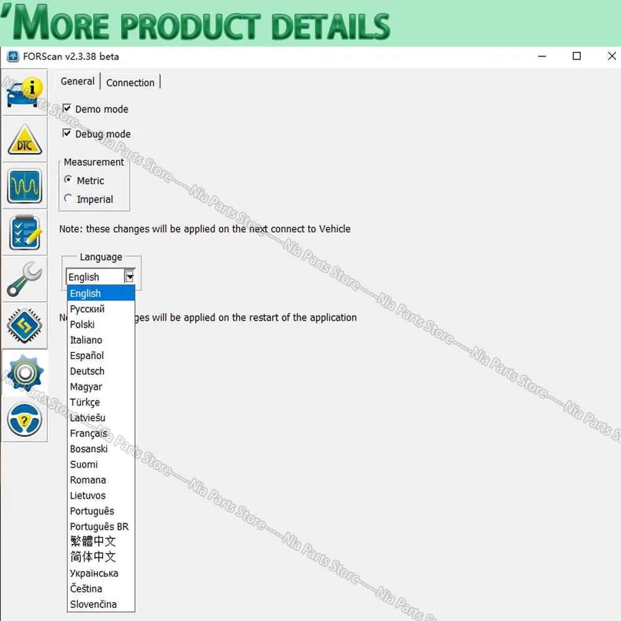The height and width of the screenshot is (621, 621).
Task: Select Latviešu in the language list
Action: (101, 417)
